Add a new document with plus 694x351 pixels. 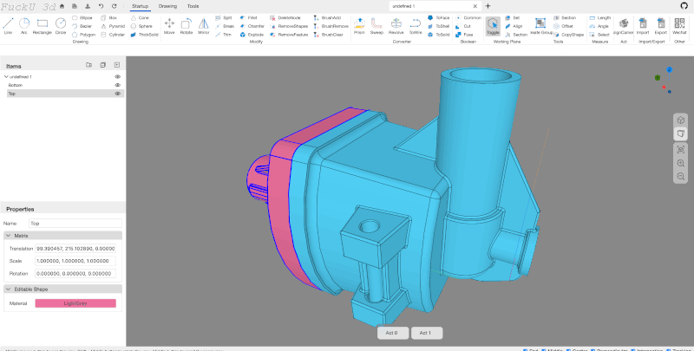[488, 6]
